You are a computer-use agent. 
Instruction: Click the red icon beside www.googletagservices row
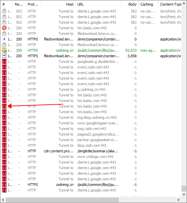(x=4, y=123)
